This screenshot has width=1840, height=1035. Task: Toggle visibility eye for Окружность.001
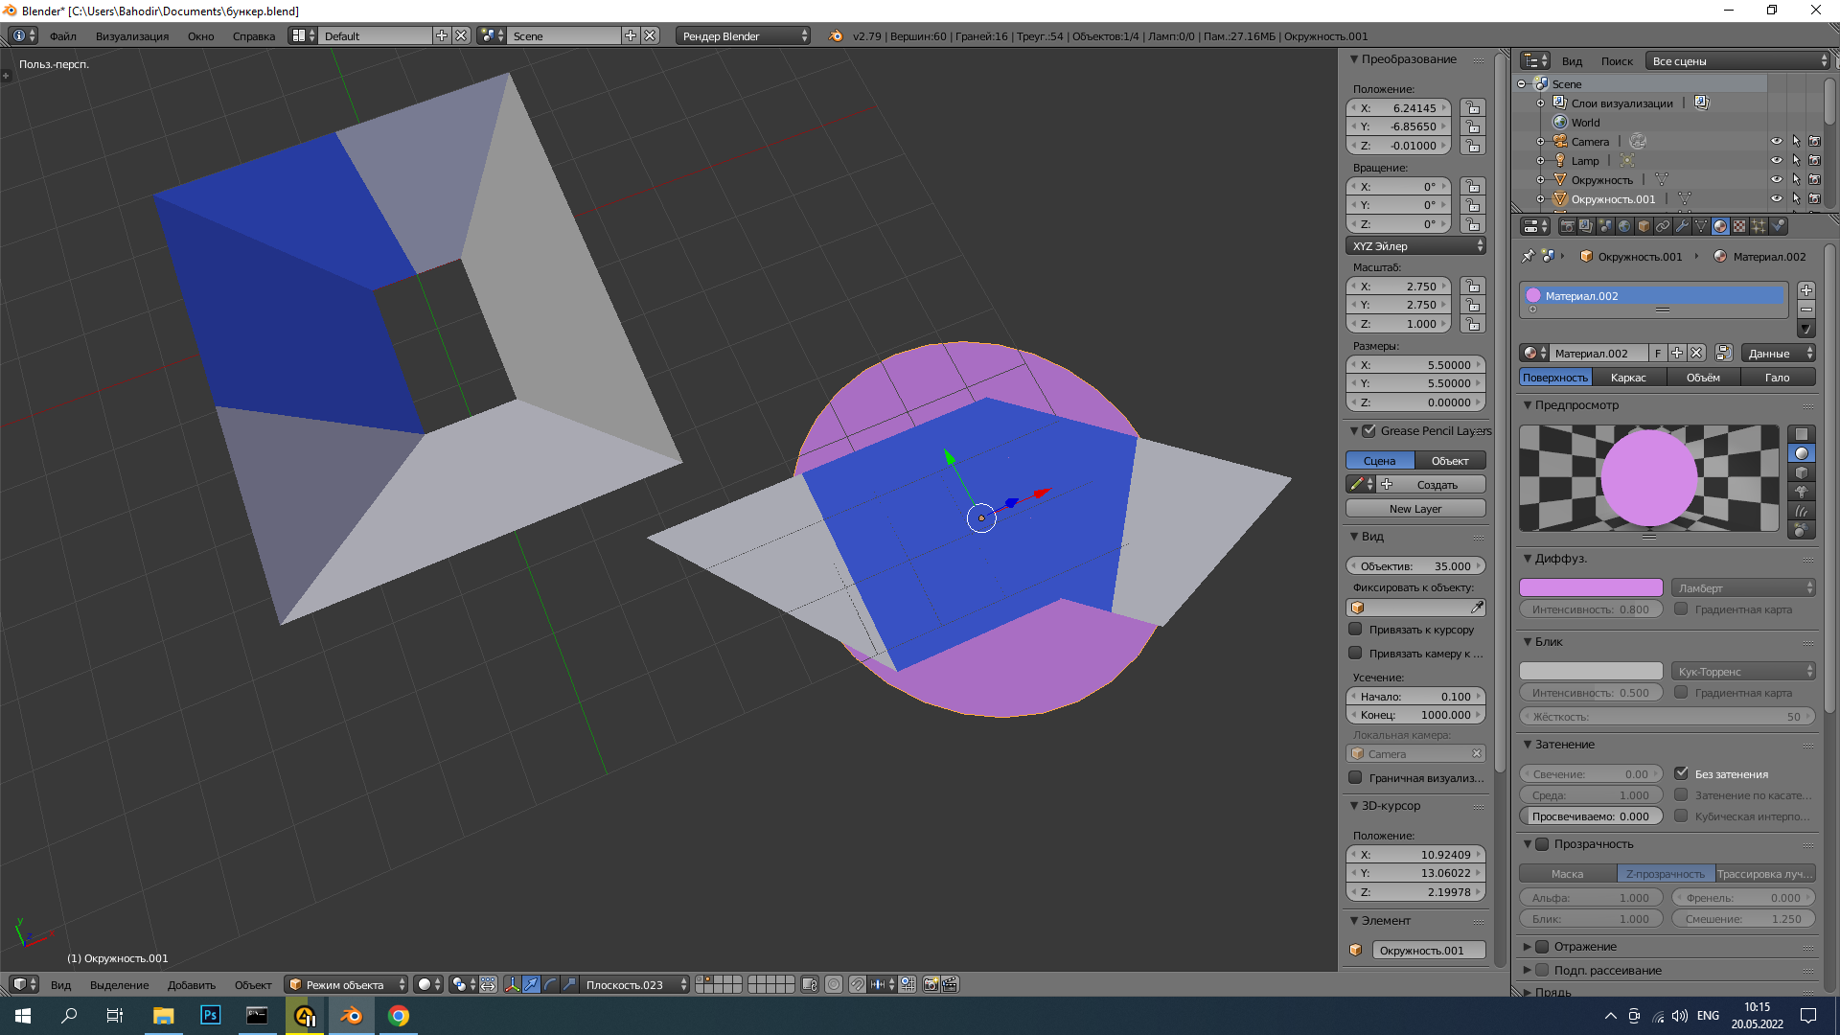(x=1776, y=198)
